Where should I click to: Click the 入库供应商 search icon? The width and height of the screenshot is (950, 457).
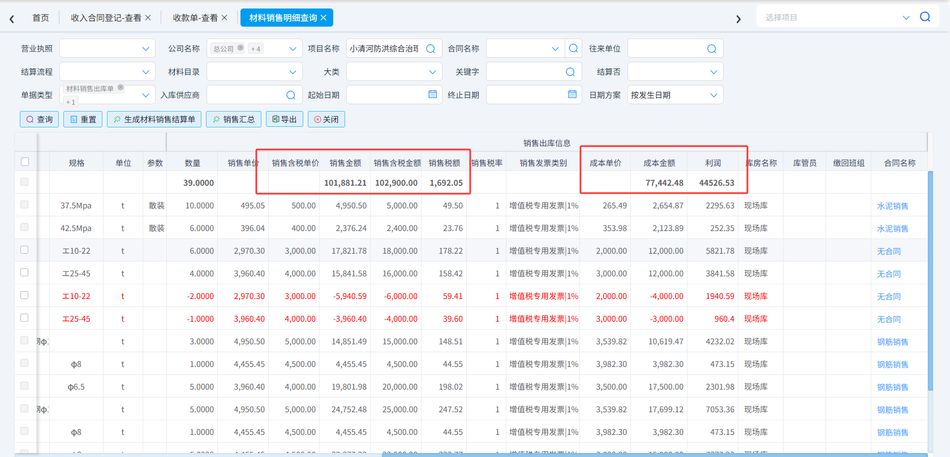point(291,95)
